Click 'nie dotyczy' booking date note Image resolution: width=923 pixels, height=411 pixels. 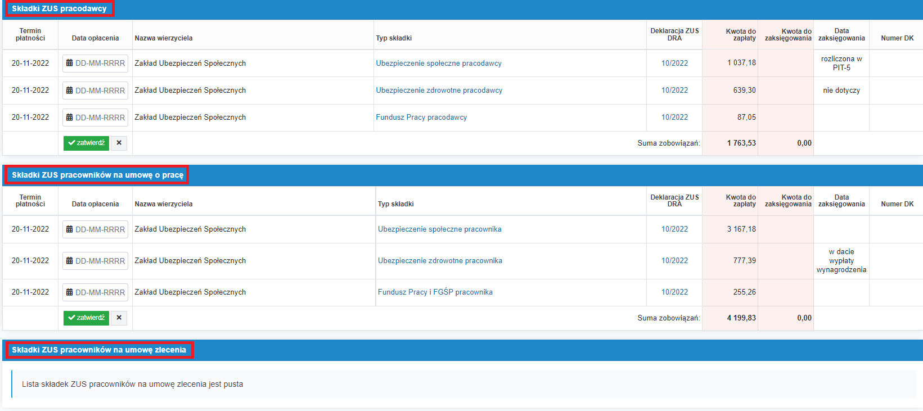841,91
